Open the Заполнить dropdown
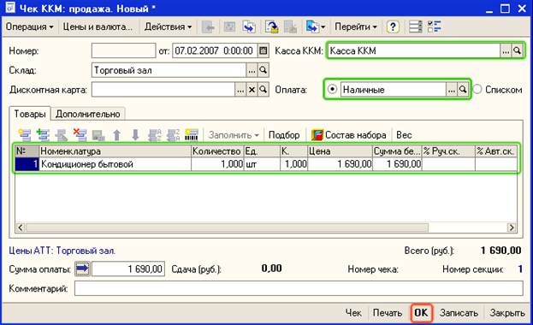533x325 pixels. (x=234, y=135)
